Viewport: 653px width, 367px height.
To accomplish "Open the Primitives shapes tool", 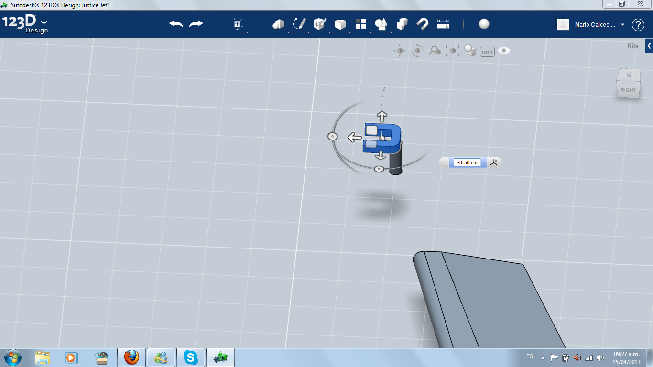I will coord(279,24).
